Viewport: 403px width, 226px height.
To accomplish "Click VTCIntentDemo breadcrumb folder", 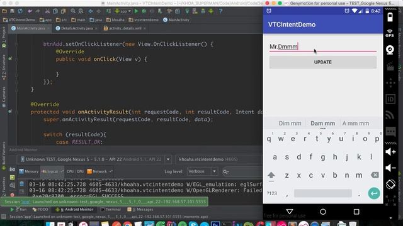I will coord(19,19).
